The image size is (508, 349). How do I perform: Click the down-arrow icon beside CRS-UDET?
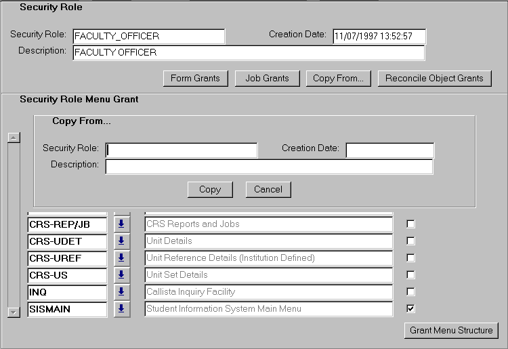click(121, 241)
